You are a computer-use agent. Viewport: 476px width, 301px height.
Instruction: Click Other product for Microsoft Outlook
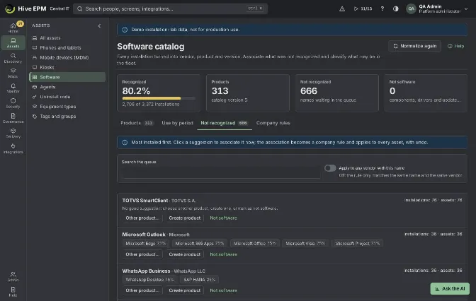pos(142,254)
